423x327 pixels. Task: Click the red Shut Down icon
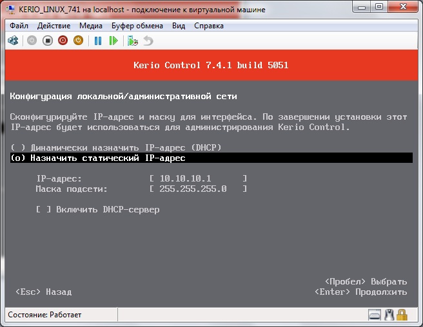63,41
